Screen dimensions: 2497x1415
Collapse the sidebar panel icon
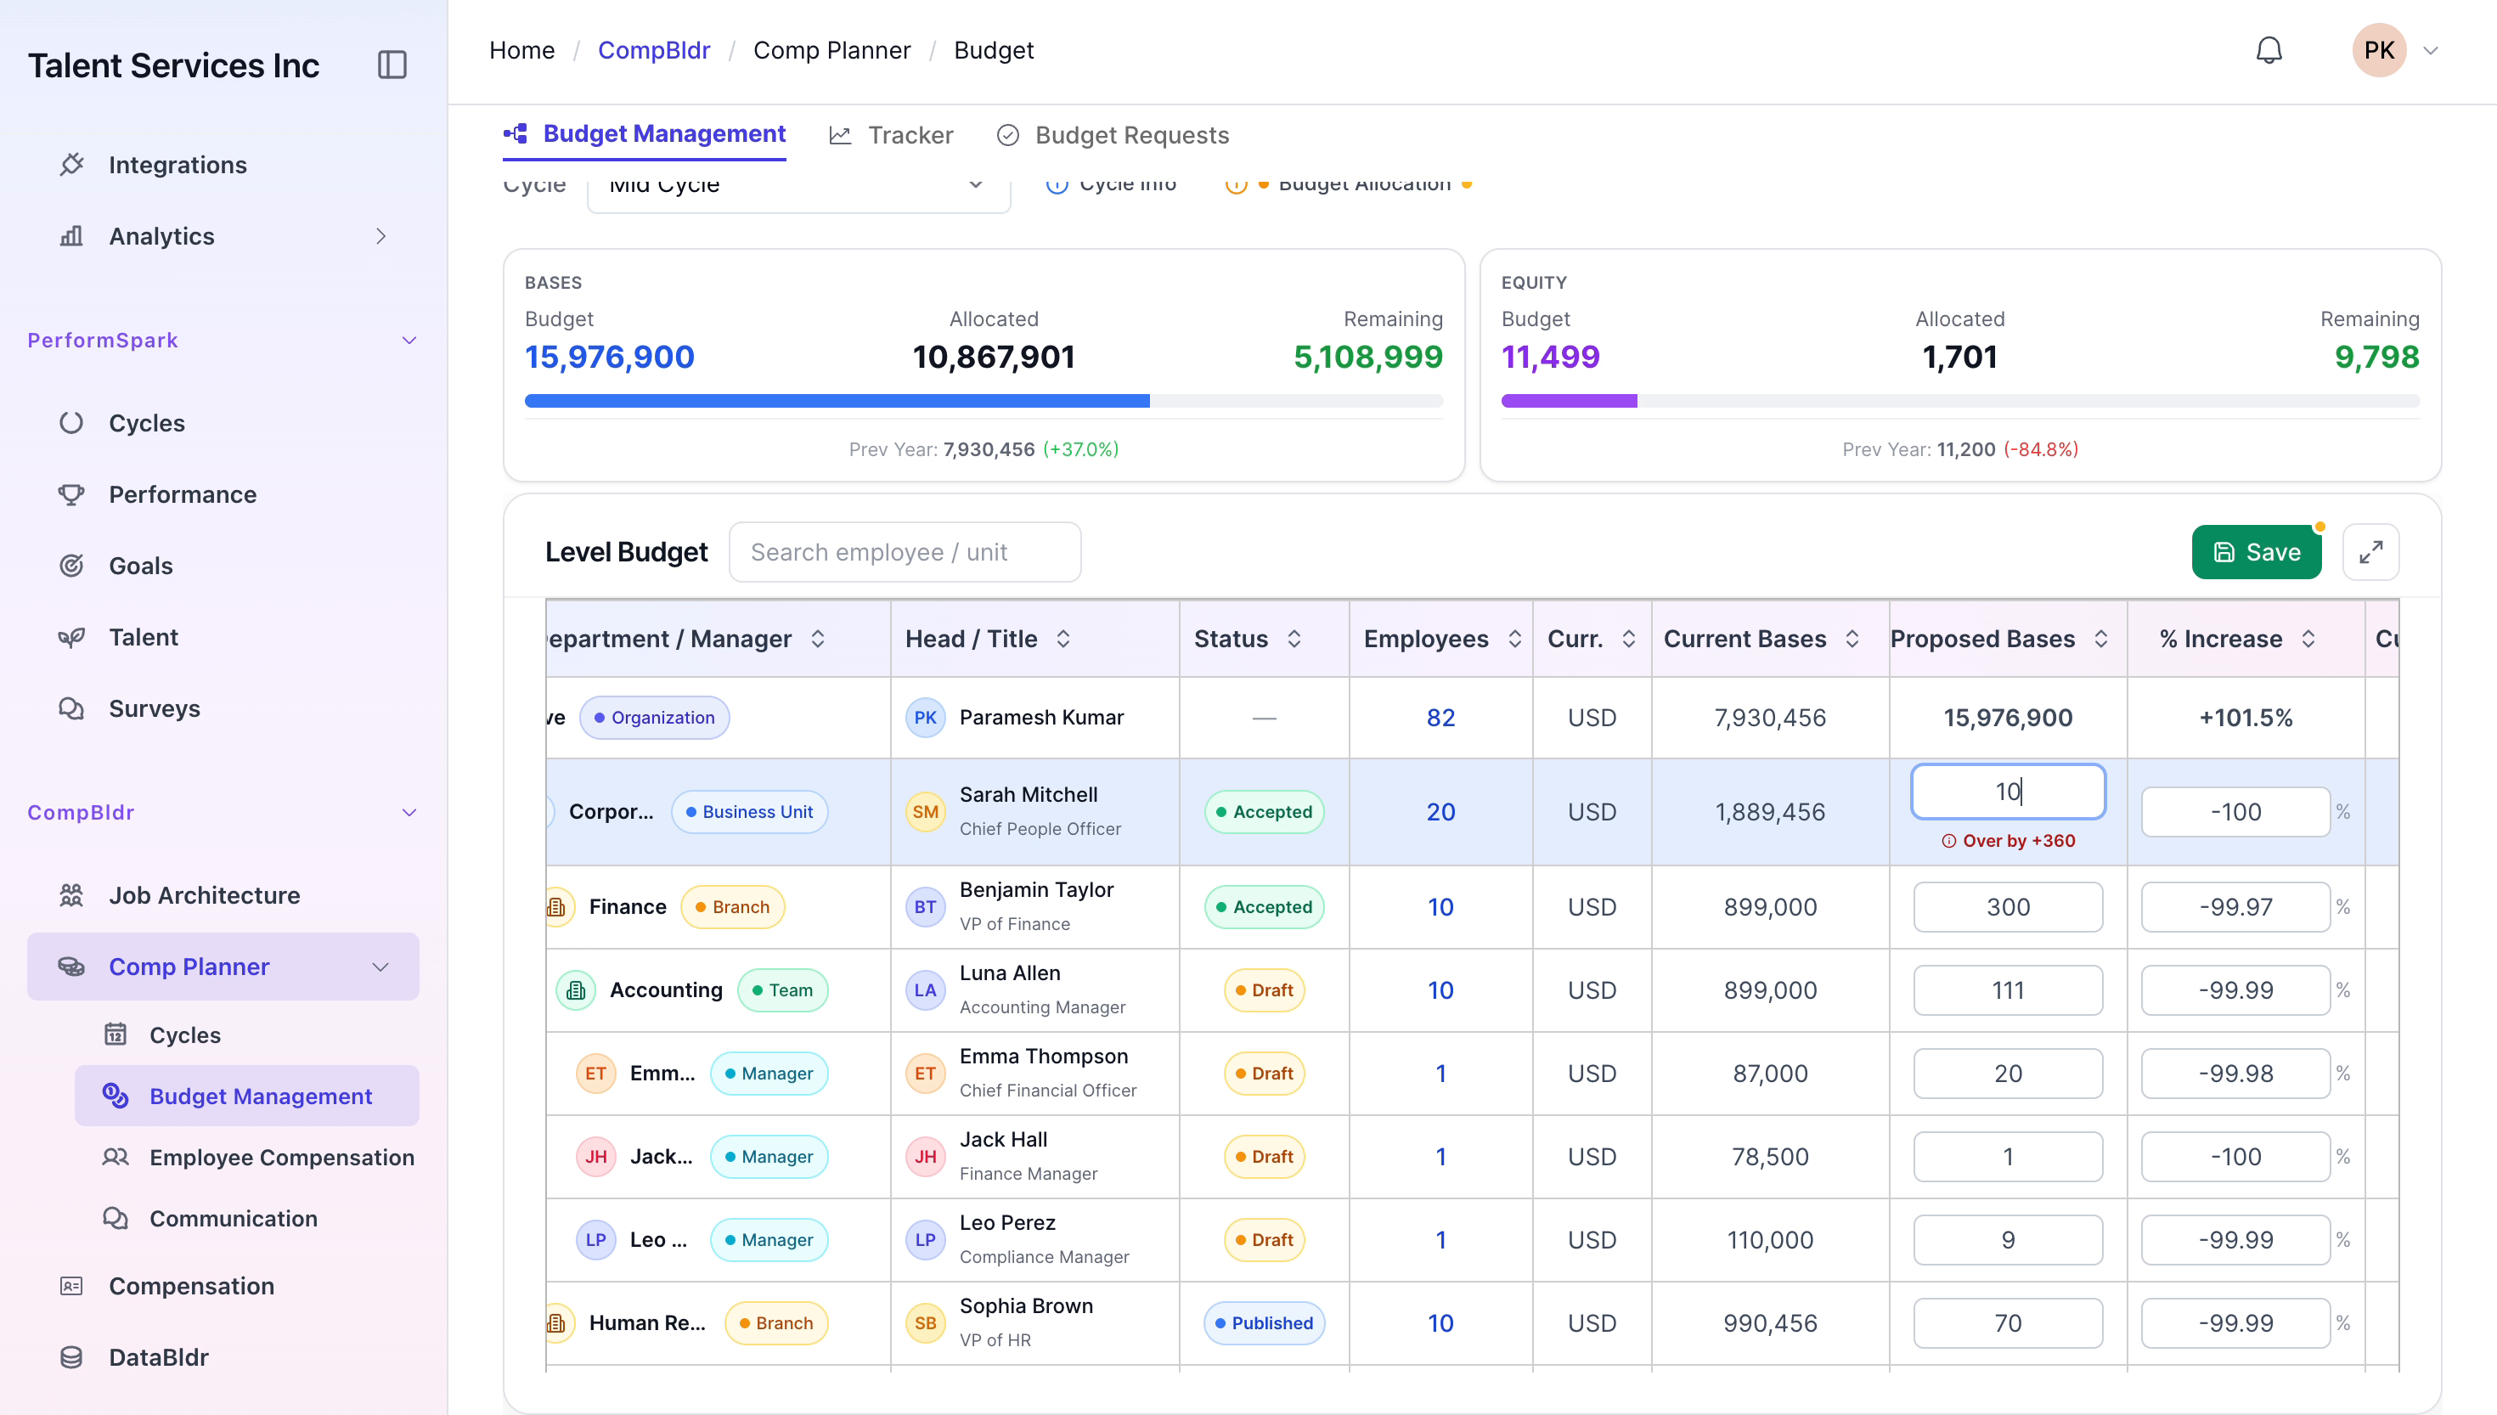coord(392,65)
